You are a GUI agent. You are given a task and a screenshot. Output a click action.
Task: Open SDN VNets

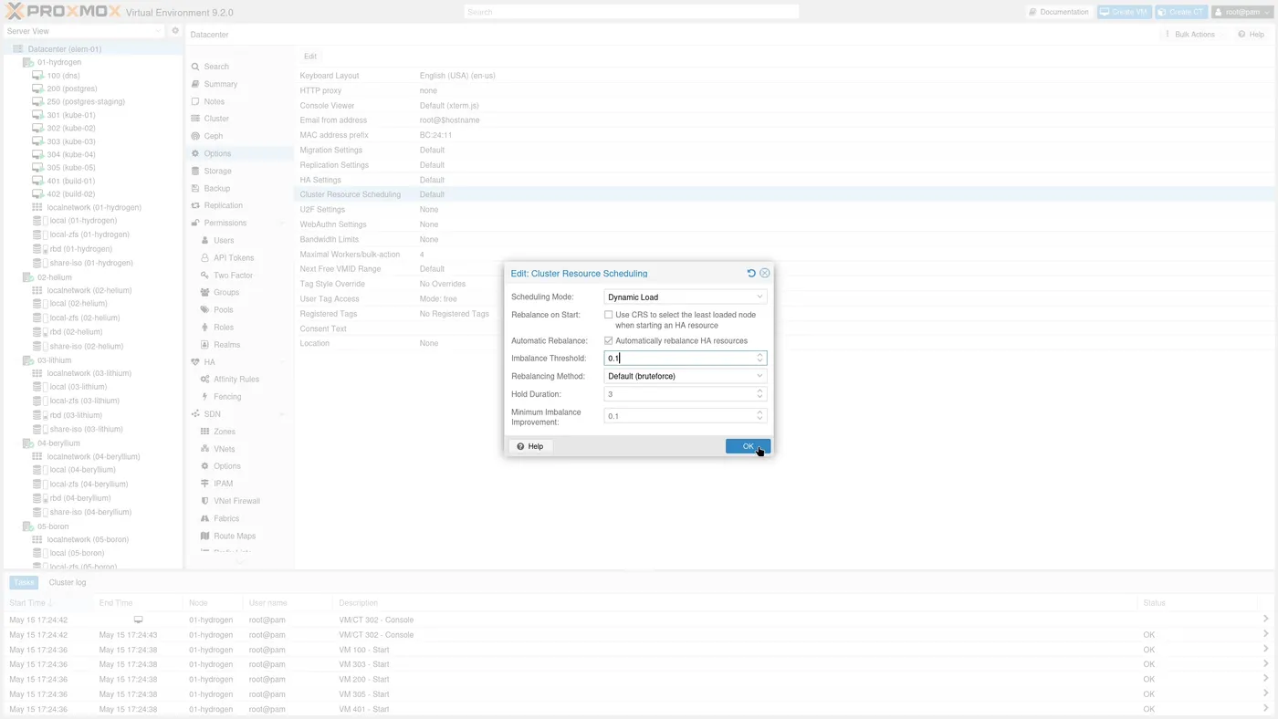(x=225, y=449)
